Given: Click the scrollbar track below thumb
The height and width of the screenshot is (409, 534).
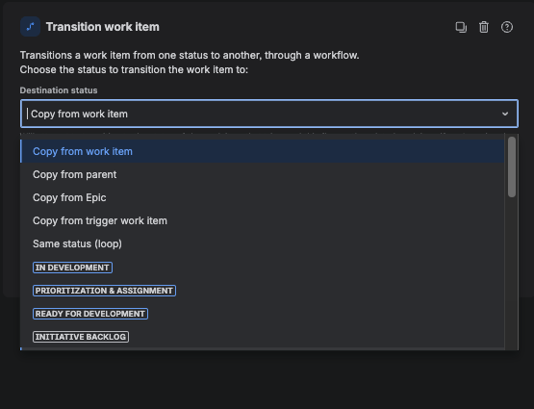Looking at the screenshot, I should 512,272.
